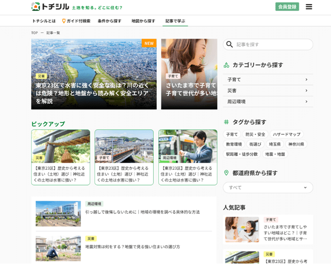Expand the 子育て category row
The image size is (331, 276).
coord(267,80)
